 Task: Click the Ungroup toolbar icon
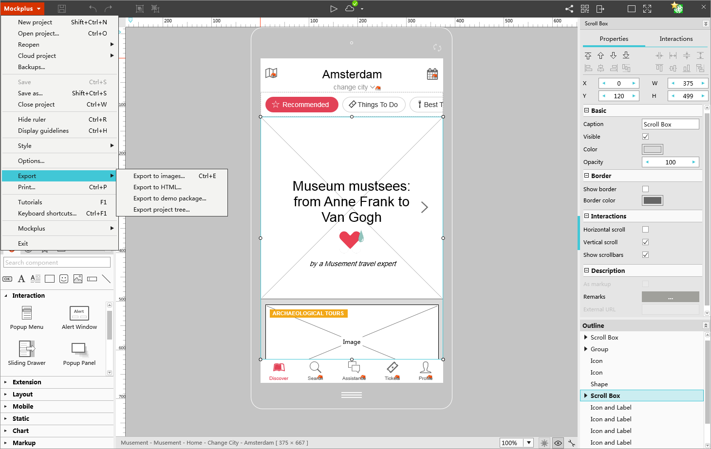(x=155, y=9)
